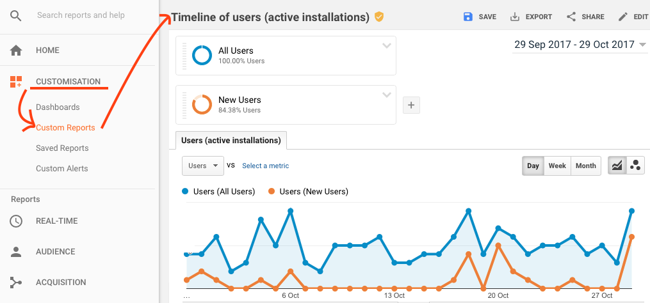Click the Edit pencil icon
The height and width of the screenshot is (303, 650).
(x=623, y=17)
